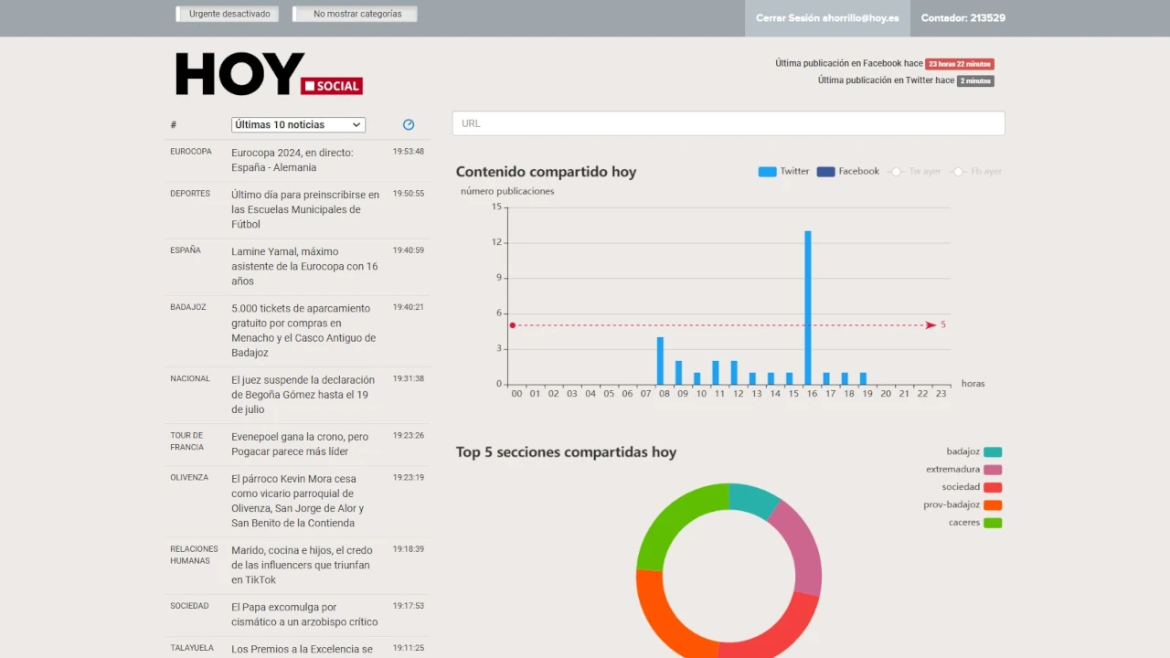
Task: Click Twitter badge 2 minutos
Action: (975, 80)
